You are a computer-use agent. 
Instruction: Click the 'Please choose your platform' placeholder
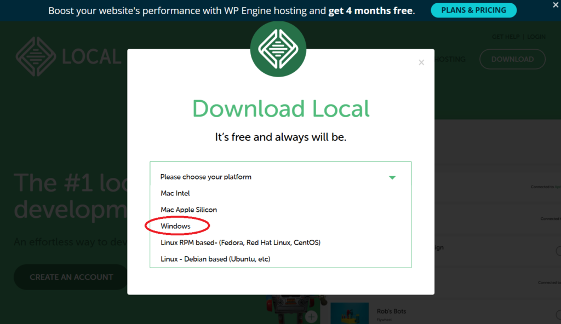pos(206,177)
